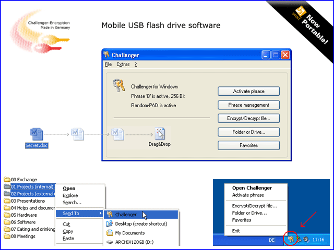Click the gray tray icon left of the clock
This screenshot has height=250, width=334.
pyautogui.click(x=306, y=240)
